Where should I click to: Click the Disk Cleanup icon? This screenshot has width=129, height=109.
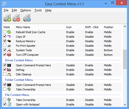[9, 74]
